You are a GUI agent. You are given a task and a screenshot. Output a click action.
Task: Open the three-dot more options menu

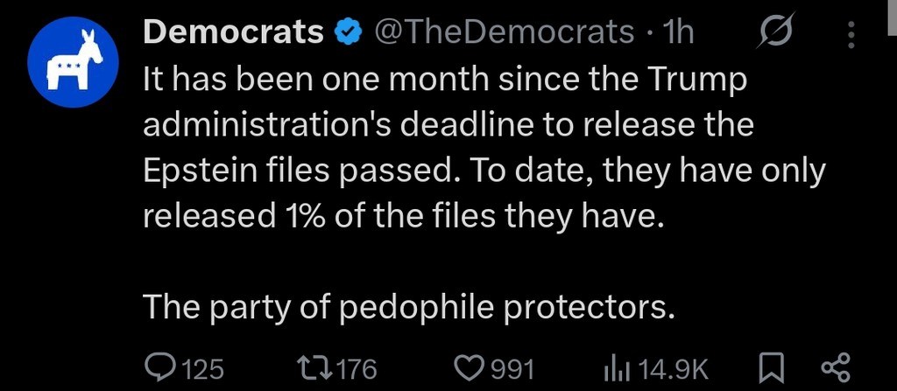tap(850, 34)
